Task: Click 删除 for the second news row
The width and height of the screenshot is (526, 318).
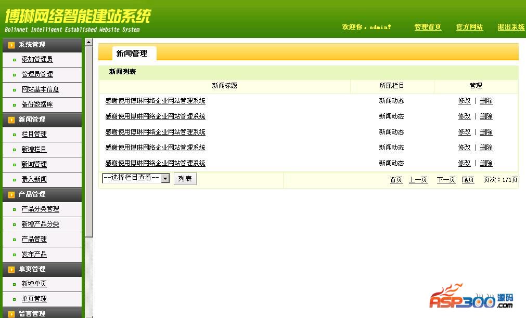Action: (486, 116)
